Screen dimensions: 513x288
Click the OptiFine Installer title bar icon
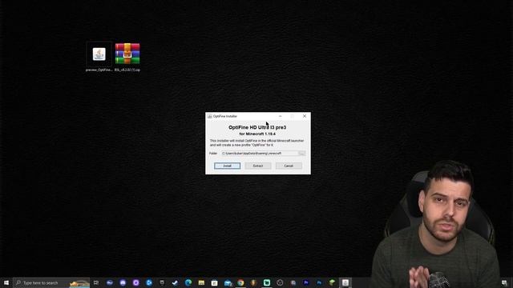pos(210,116)
